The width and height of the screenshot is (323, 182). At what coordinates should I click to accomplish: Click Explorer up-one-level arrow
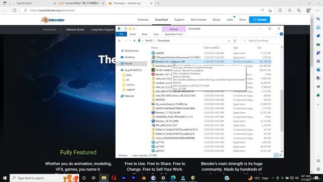tap(134, 40)
